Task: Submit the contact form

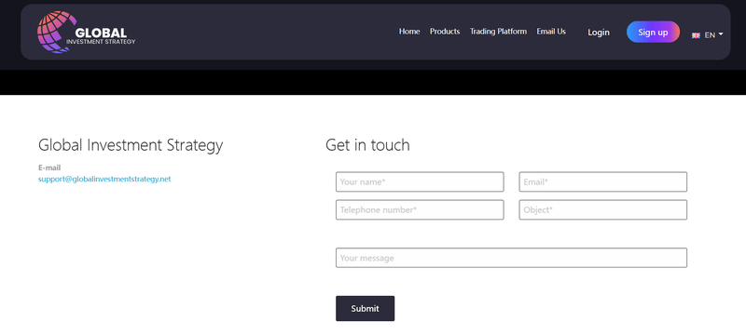Action: (x=365, y=308)
